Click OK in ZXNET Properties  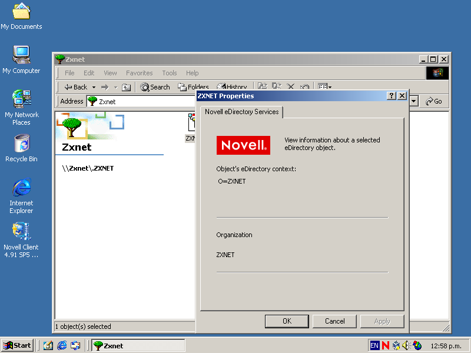pos(287,321)
